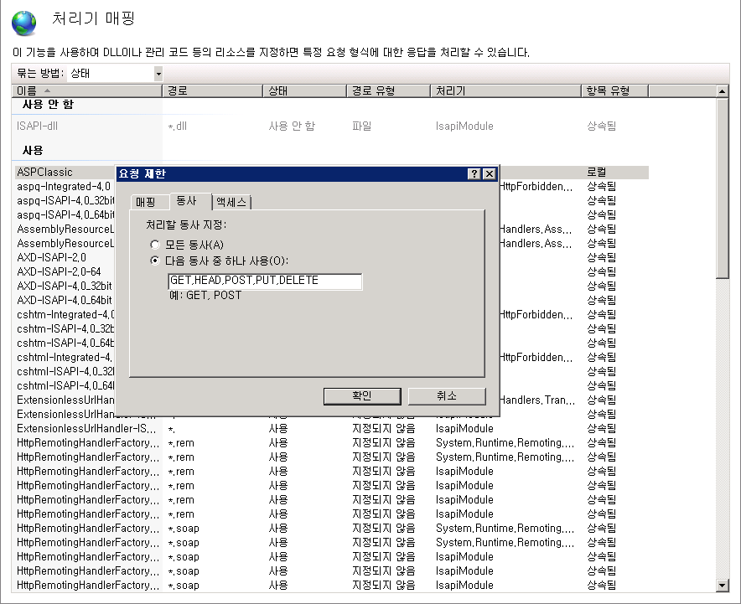Click the verbs text field with GET,HEAD,POST
The image size is (741, 604).
click(265, 281)
